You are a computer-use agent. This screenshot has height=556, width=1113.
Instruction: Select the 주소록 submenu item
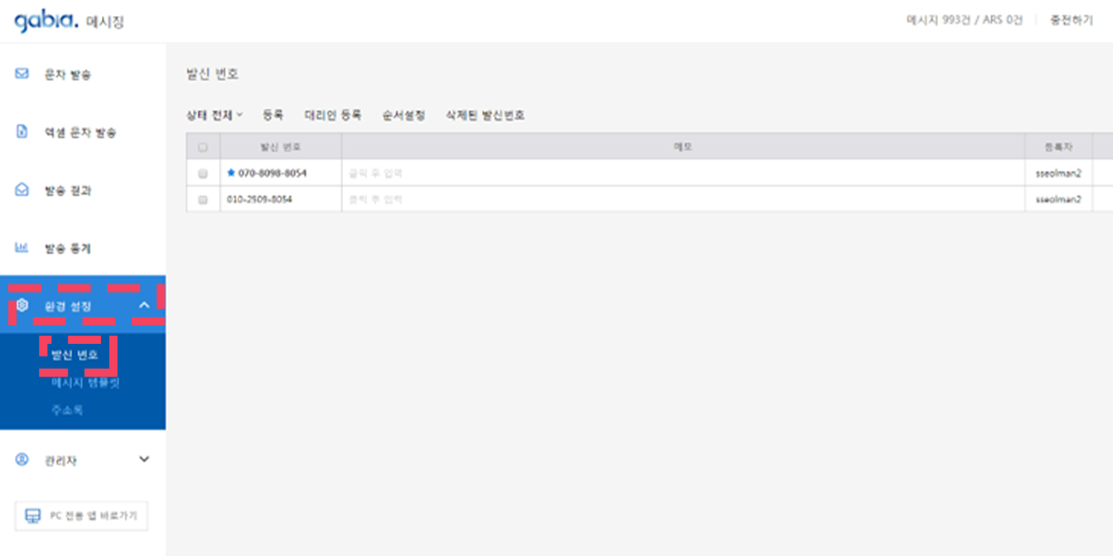tap(67, 411)
